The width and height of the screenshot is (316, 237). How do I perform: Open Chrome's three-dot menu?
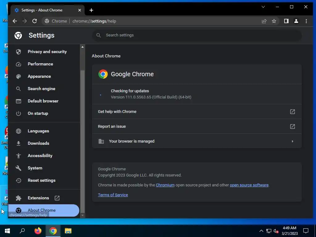click(306, 21)
